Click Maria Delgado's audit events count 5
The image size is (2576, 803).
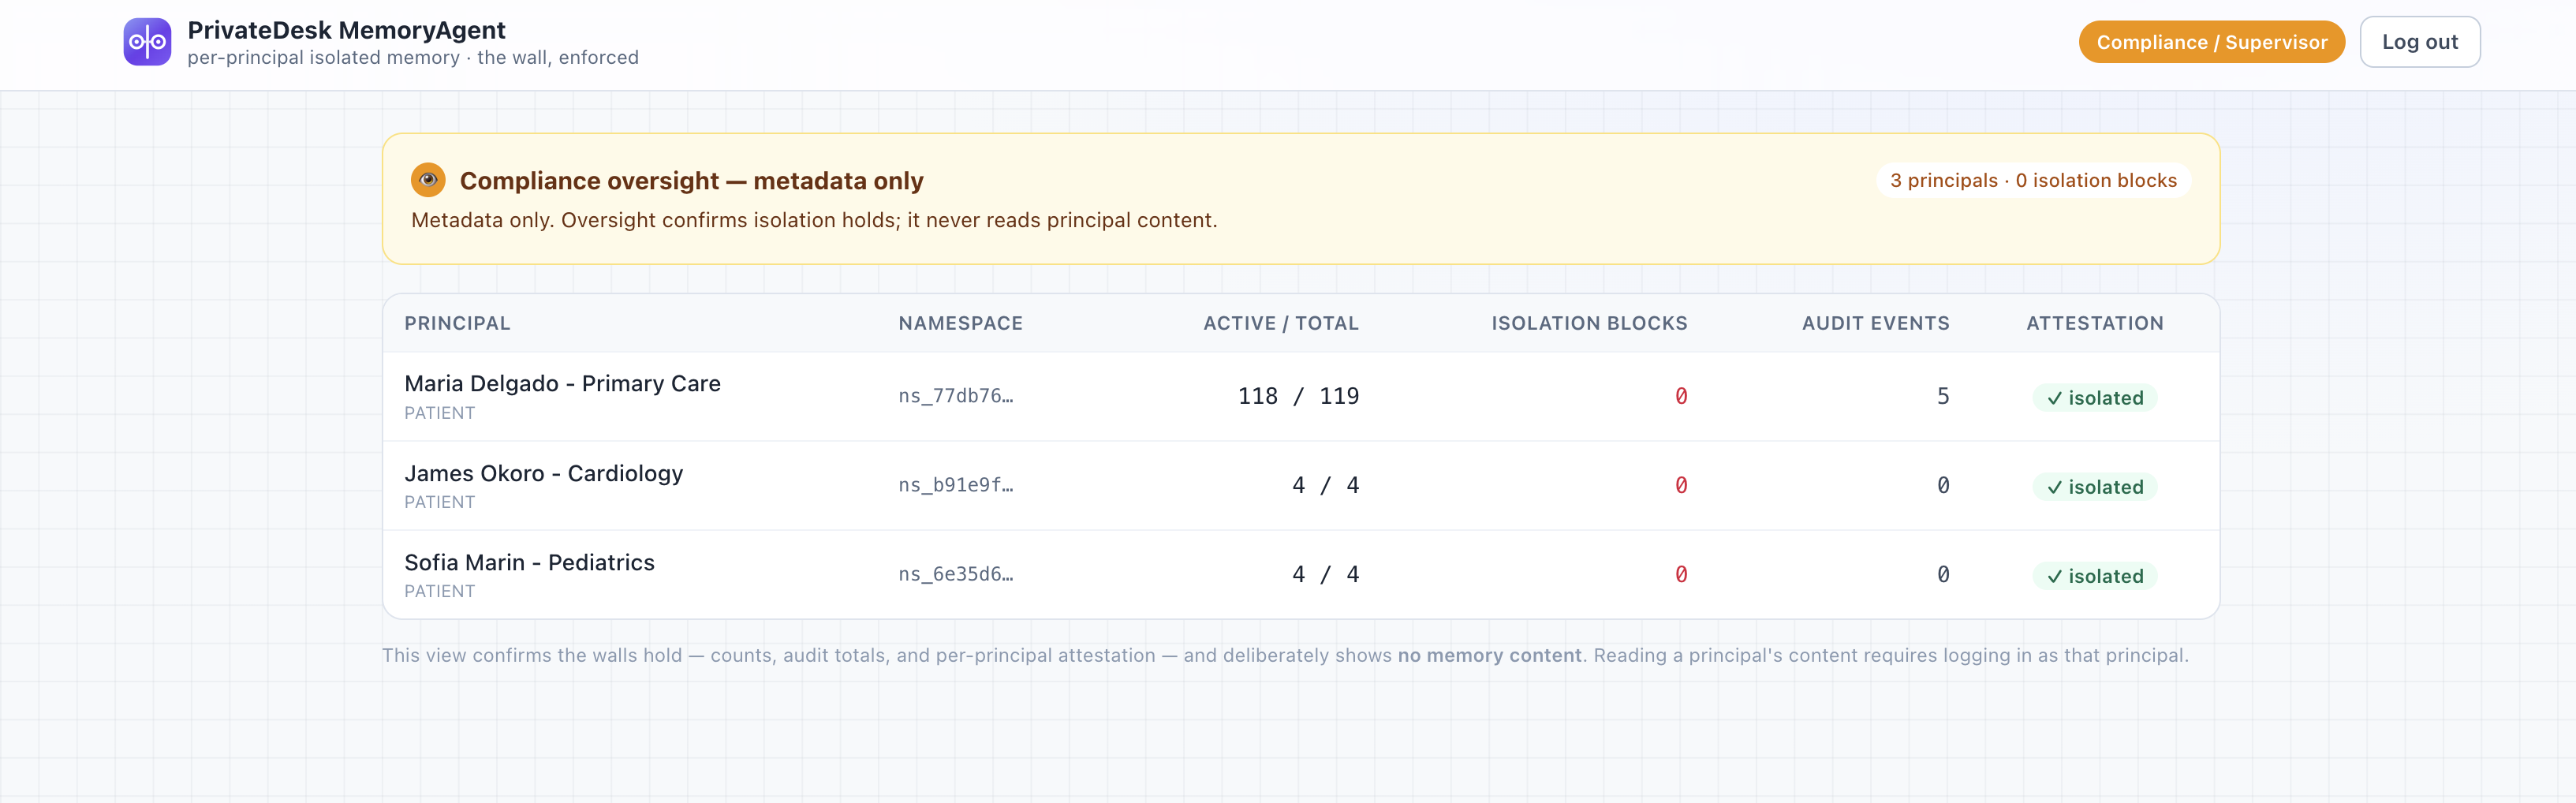[x=1942, y=396]
